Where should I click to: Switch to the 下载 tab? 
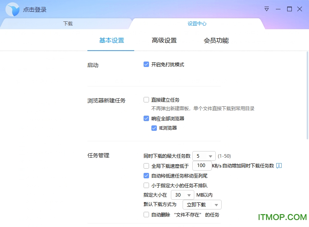(68, 24)
